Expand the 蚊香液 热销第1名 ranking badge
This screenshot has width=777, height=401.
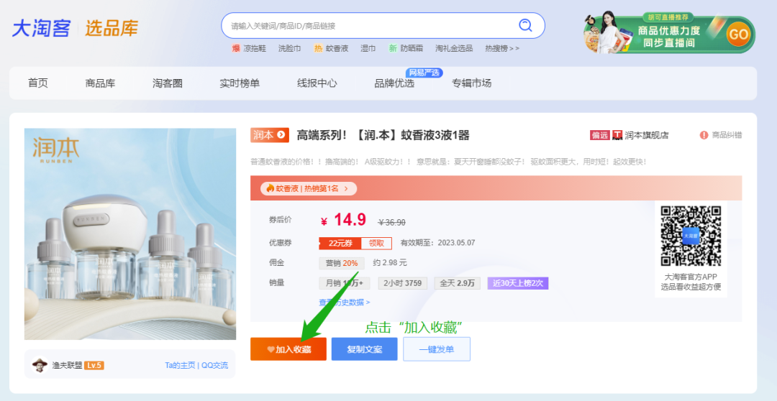pyautogui.click(x=308, y=188)
